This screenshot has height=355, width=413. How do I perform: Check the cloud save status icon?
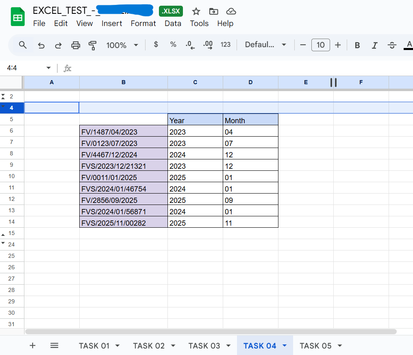pos(231,11)
